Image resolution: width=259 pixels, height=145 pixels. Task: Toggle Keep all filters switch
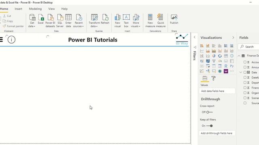click(x=209, y=126)
